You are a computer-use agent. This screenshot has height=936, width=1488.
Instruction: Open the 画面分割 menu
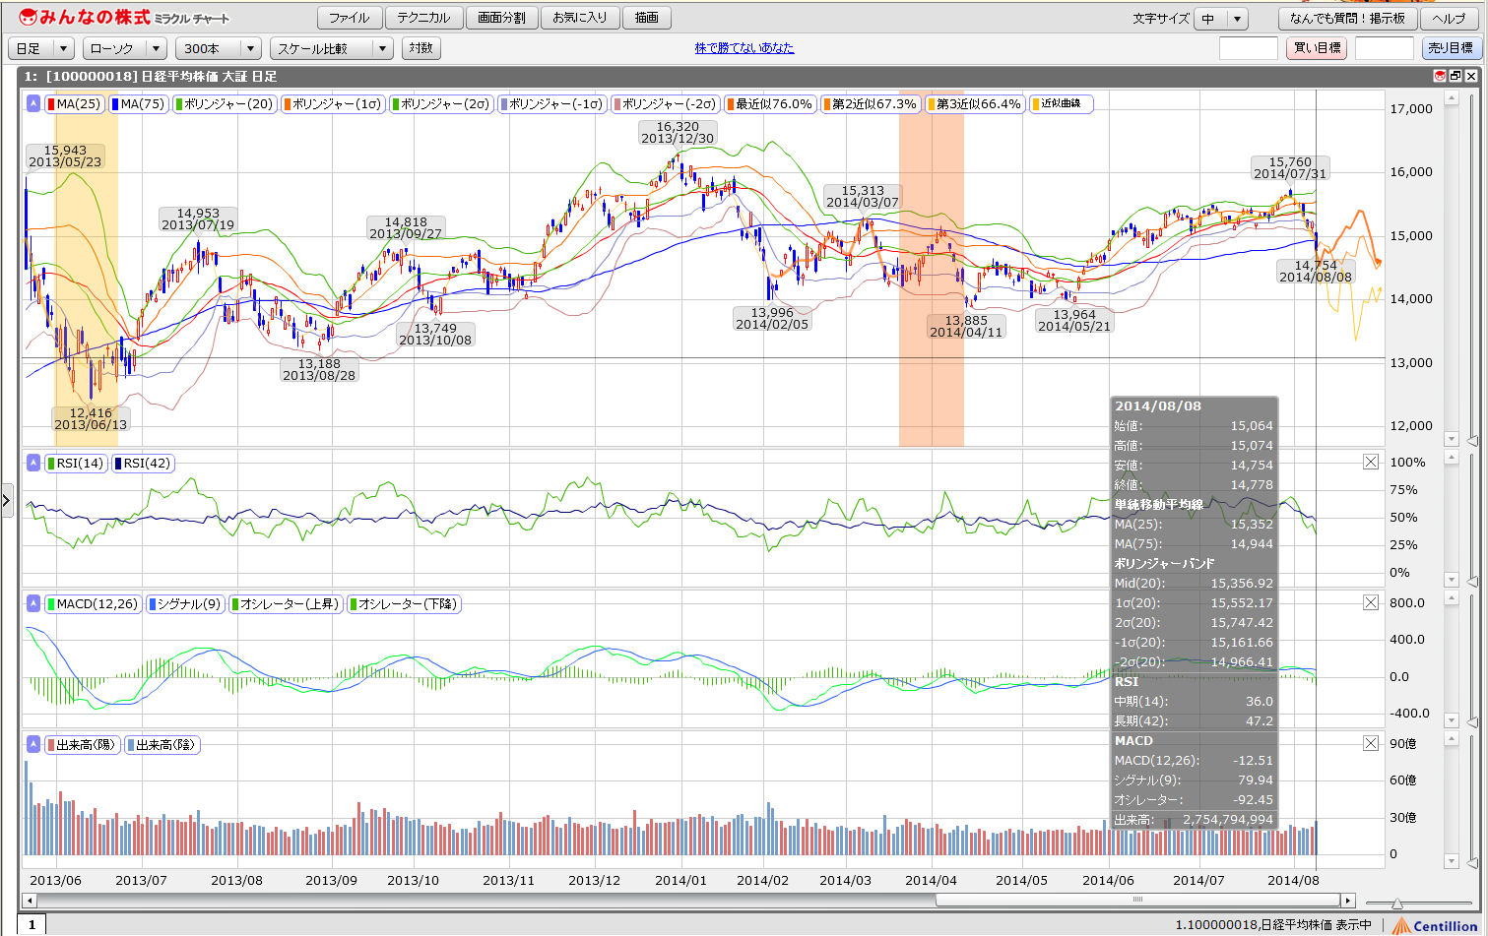pyautogui.click(x=501, y=18)
